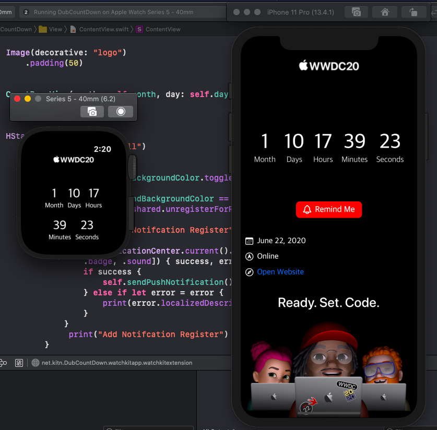Open the Debug Memory Graph in debug bar

[3, 363]
